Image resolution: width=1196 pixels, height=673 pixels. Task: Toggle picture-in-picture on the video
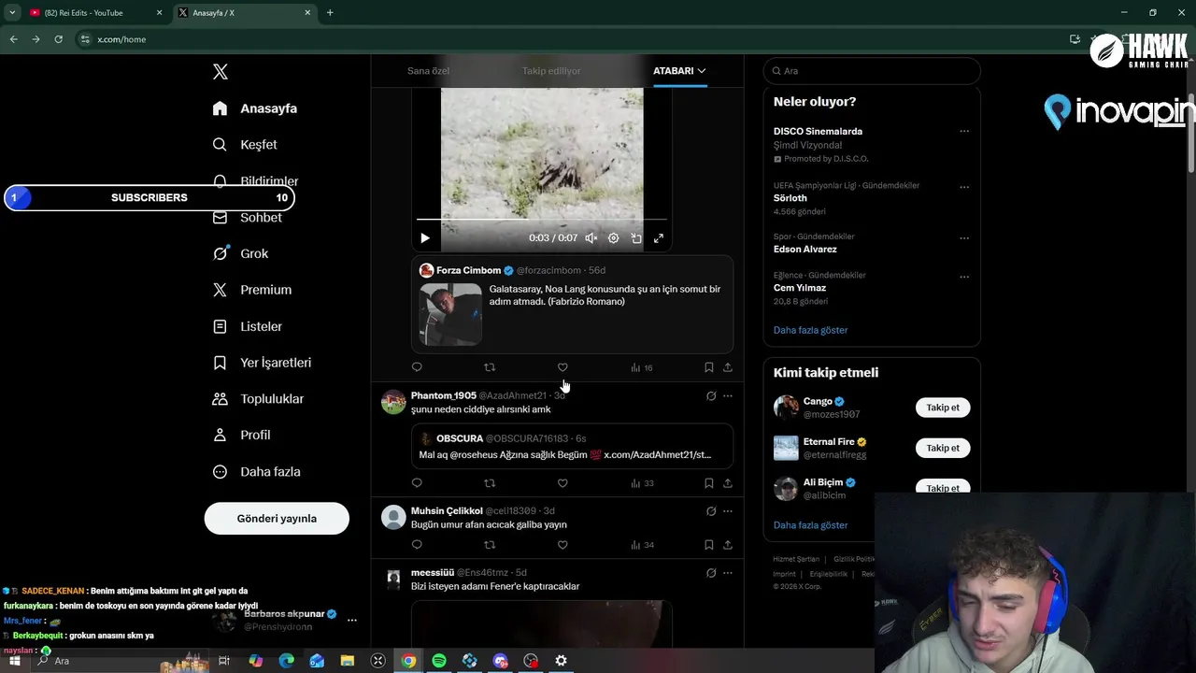tap(636, 238)
